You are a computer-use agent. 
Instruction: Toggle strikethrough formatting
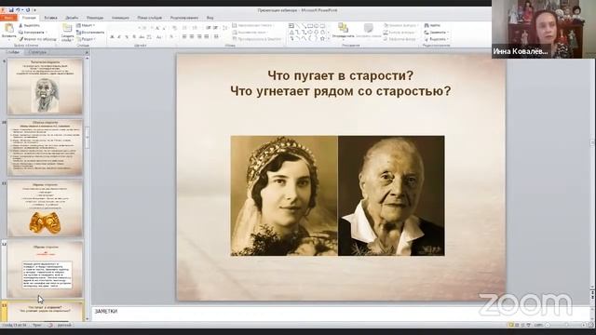[x=141, y=37]
